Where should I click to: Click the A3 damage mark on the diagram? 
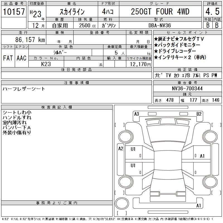[137, 114]
